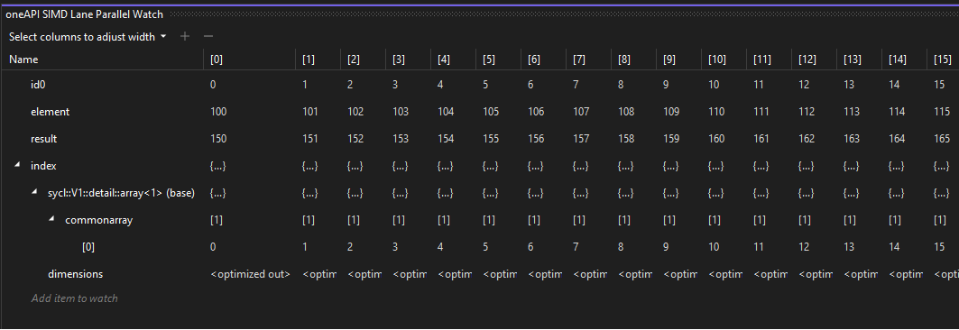Collapse the commonarray node
The width and height of the screenshot is (959, 330).
pyautogui.click(x=51, y=219)
